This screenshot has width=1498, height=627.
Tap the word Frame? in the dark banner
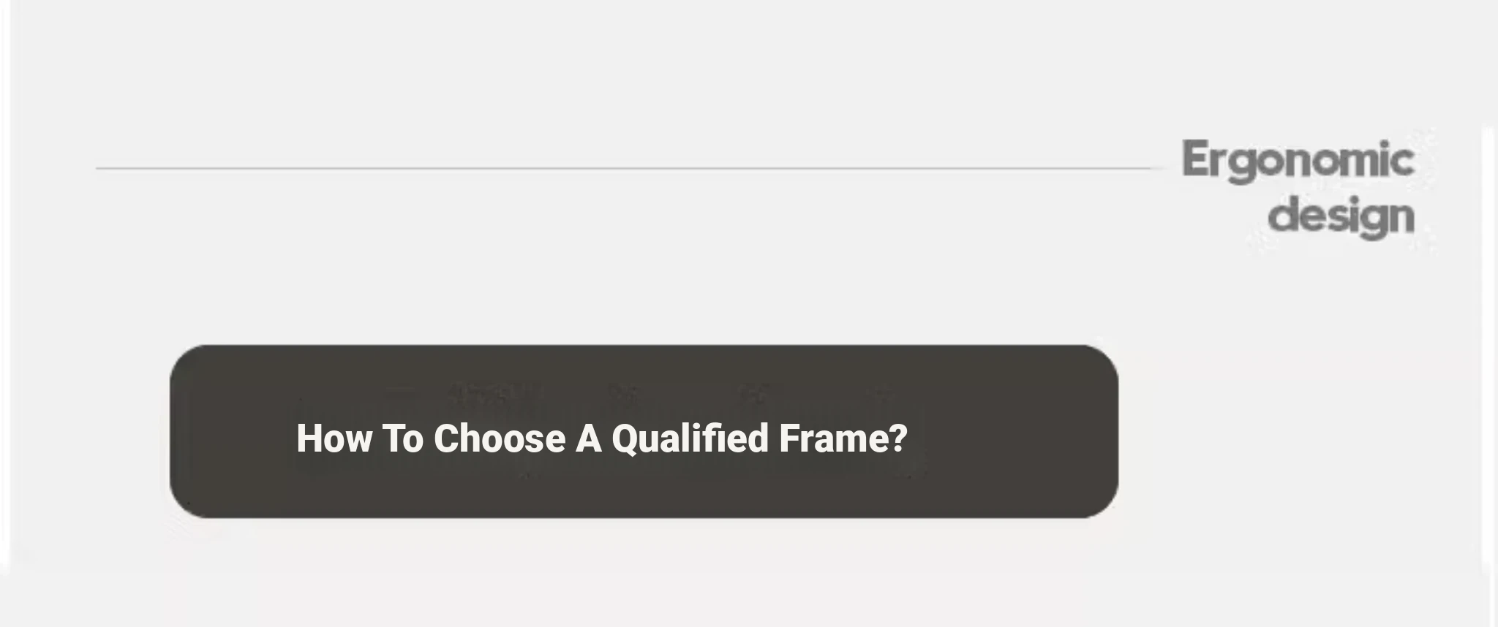coord(843,438)
